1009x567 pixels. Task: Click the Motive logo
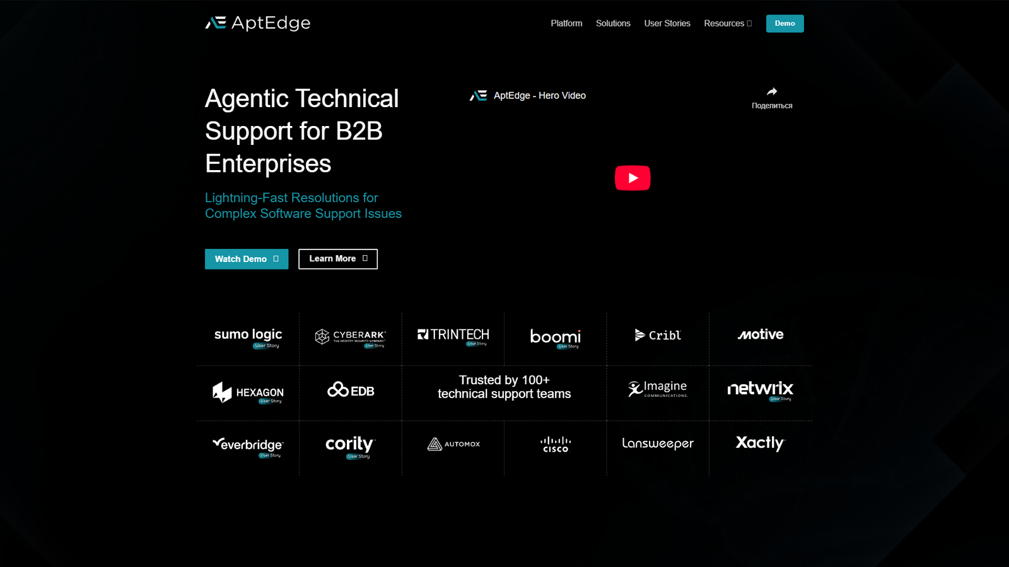point(761,335)
